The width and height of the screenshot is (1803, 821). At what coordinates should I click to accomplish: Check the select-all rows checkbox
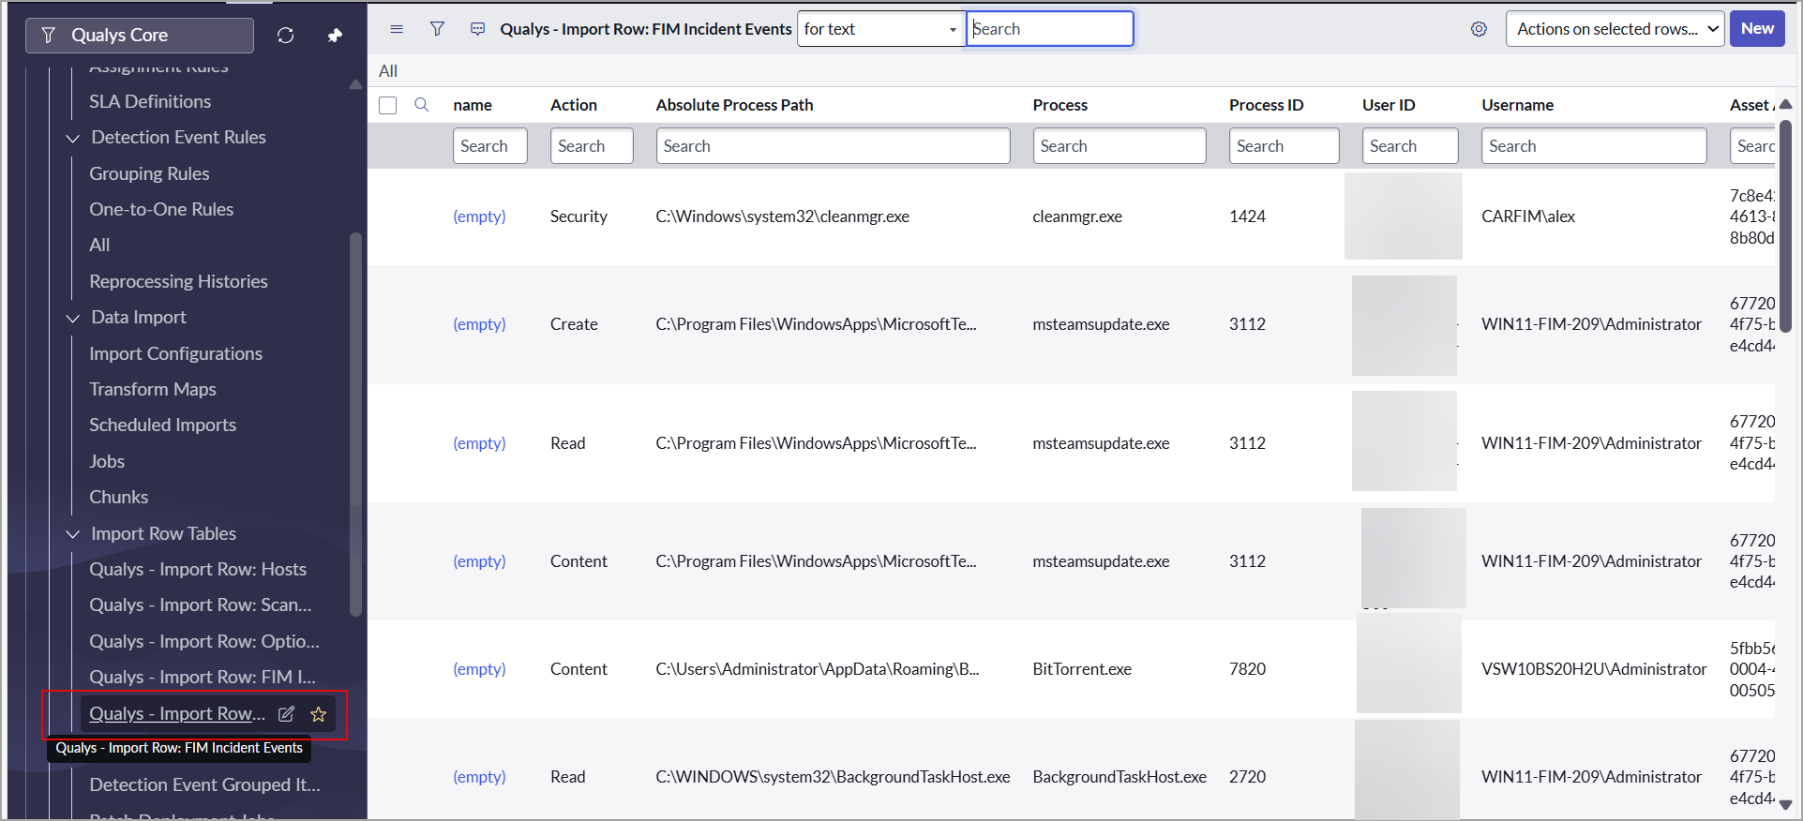point(387,105)
